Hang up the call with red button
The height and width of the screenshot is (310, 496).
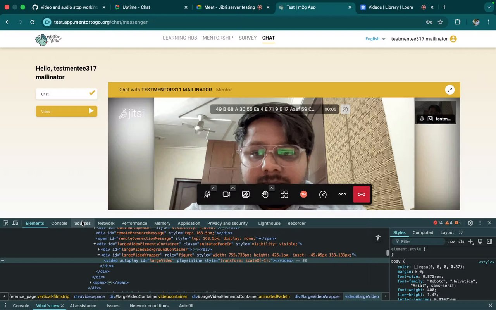tap(362, 195)
